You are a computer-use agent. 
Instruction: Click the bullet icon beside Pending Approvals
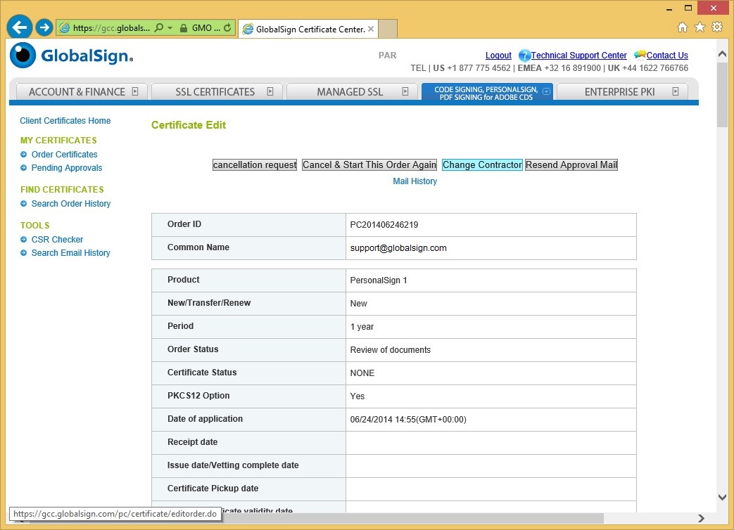pos(23,168)
